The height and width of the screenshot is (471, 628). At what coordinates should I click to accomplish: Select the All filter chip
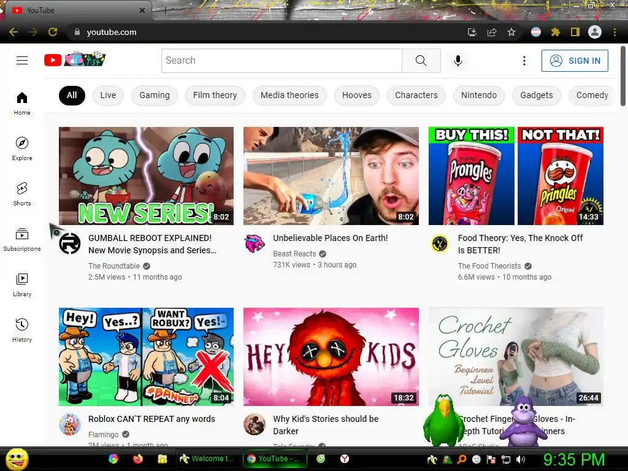click(72, 95)
